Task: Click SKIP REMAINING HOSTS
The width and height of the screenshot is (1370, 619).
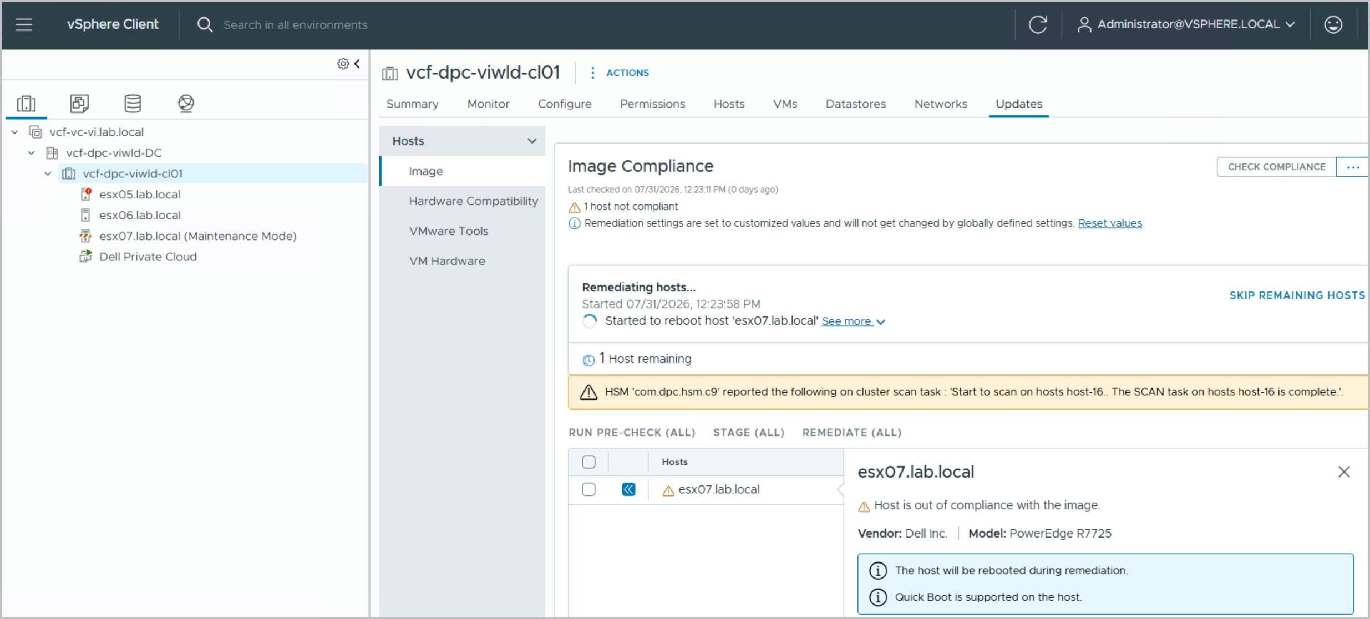Action: pyautogui.click(x=1297, y=295)
